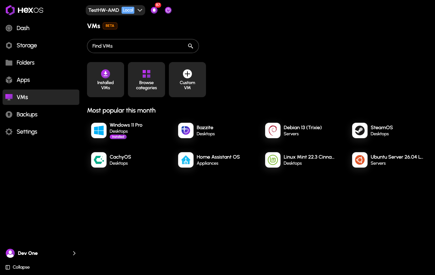Click the Debian 13 (Trixie) title
This screenshot has width=435, height=275.
coord(303,128)
